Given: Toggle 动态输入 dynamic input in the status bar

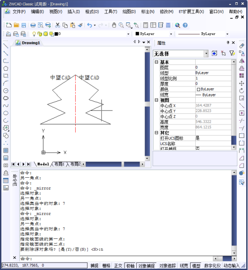Looking at the screenshot, I should [231, 266].
